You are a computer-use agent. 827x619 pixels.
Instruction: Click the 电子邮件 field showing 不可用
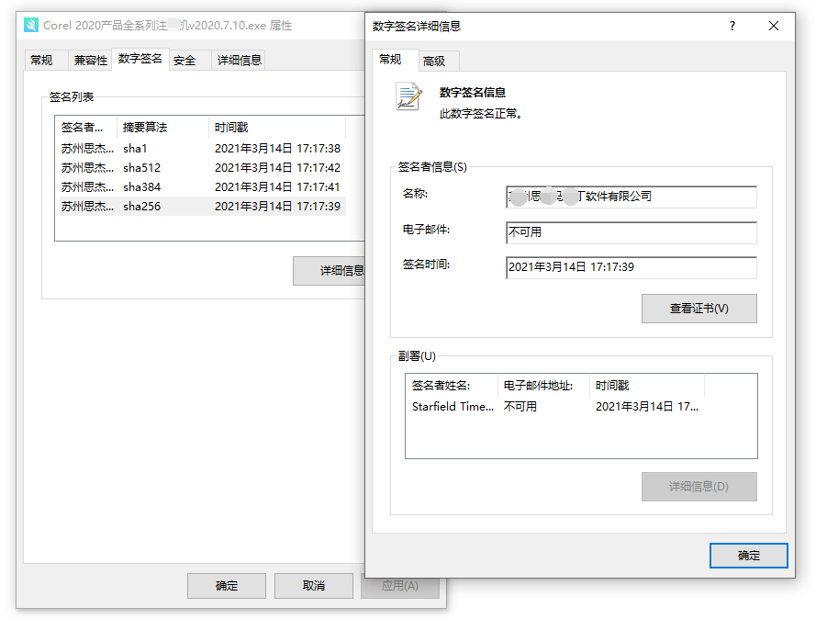[x=631, y=232]
